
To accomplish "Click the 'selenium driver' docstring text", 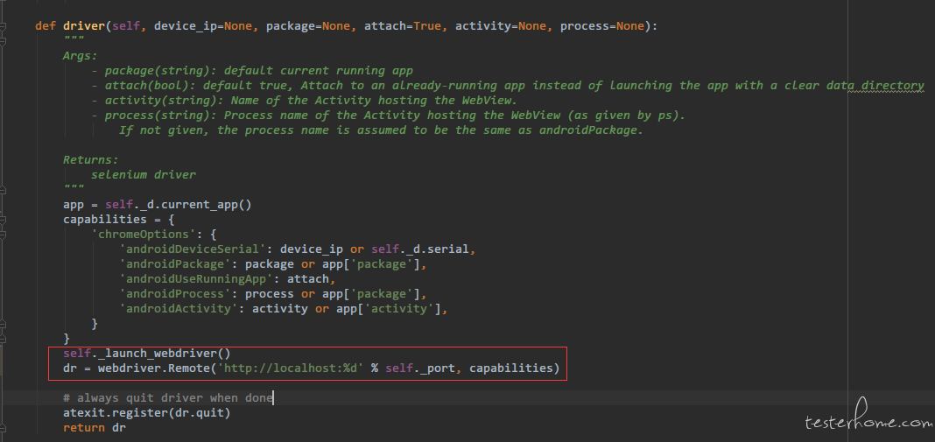I will click(143, 175).
